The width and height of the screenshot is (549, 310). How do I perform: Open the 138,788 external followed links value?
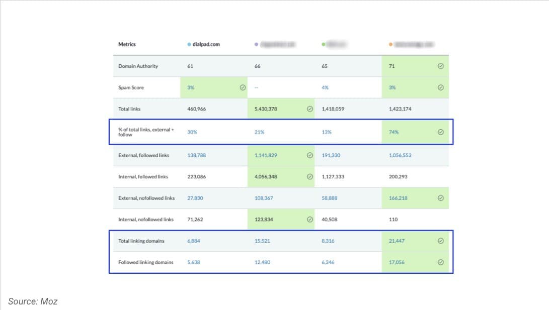[x=196, y=155]
